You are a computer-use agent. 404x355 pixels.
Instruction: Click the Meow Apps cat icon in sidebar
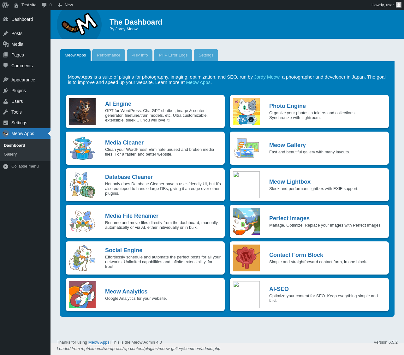[6, 133]
